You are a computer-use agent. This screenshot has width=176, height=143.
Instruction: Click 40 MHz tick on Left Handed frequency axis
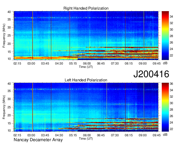coord(9,84)
